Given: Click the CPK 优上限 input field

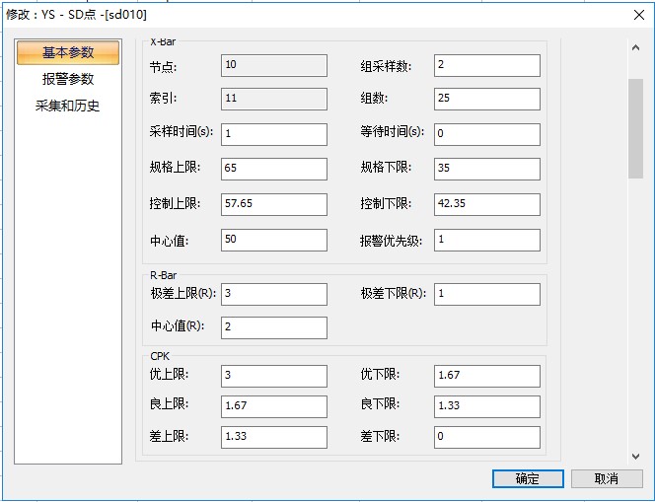Looking at the screenshot, I should click(x=273, y=376).
